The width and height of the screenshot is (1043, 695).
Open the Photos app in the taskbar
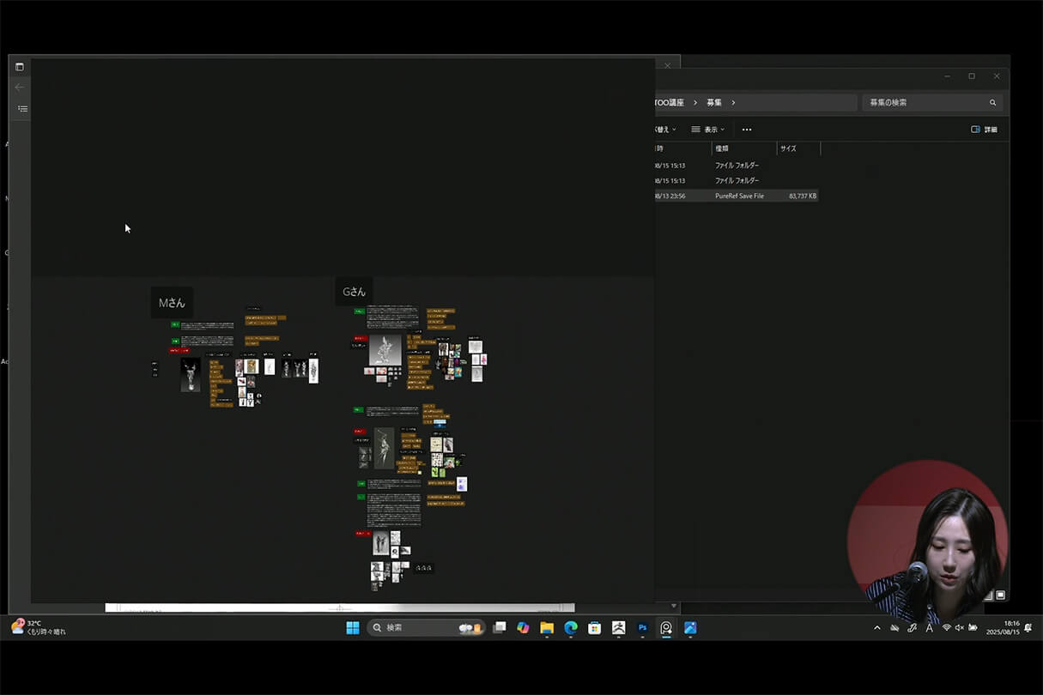[690, 628]
